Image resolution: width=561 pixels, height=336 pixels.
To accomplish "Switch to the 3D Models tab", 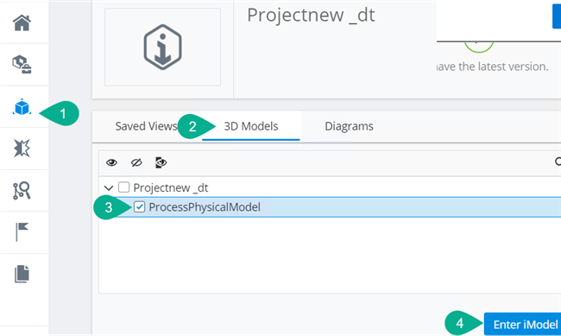I will coord(251,126).
